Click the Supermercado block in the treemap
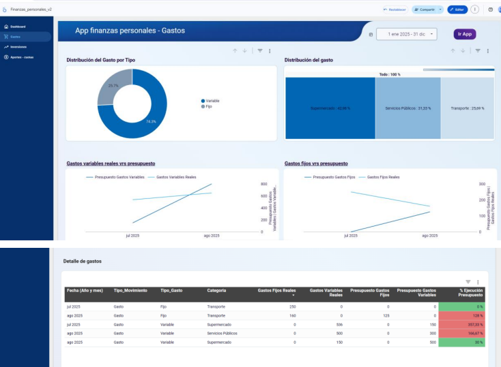Screen dimensions: 501x367 pos(330,108)
